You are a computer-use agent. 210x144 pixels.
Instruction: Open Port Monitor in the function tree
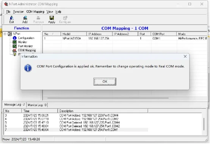pyautogui.click(x=25, y=46)
